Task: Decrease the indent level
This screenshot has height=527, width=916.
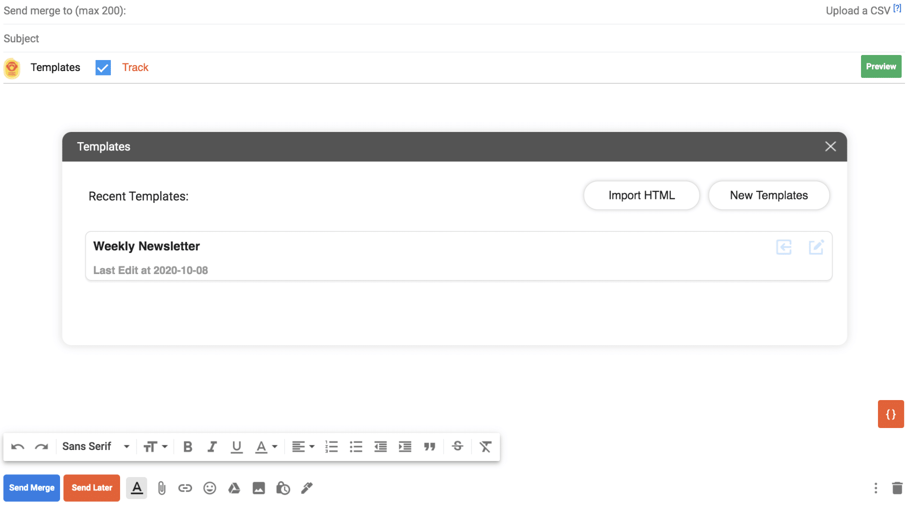Action: click(x=380, y=447)
